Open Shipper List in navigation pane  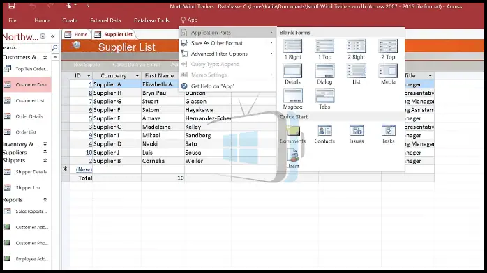[x=27, y=187]
